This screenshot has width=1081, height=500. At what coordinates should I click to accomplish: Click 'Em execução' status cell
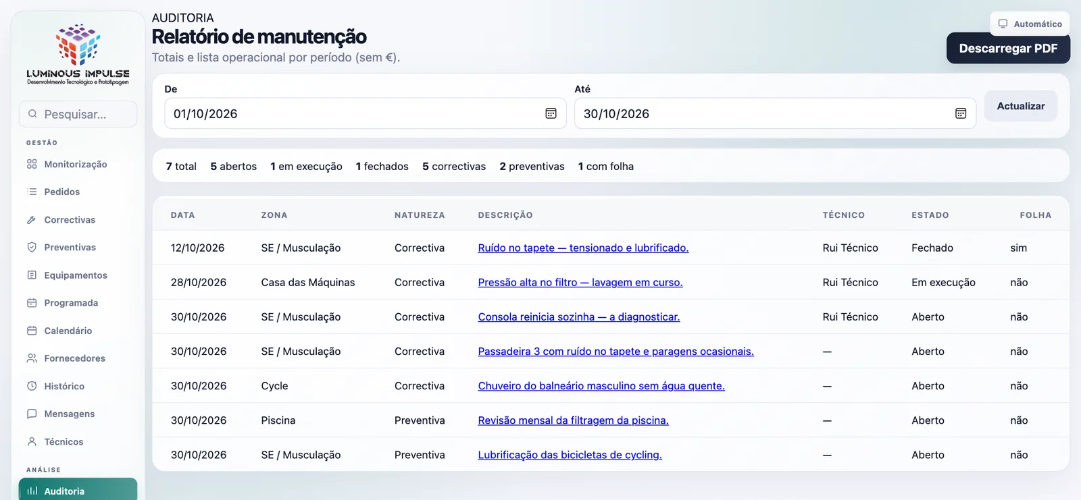pyautogui.click(x=943, y=282)
